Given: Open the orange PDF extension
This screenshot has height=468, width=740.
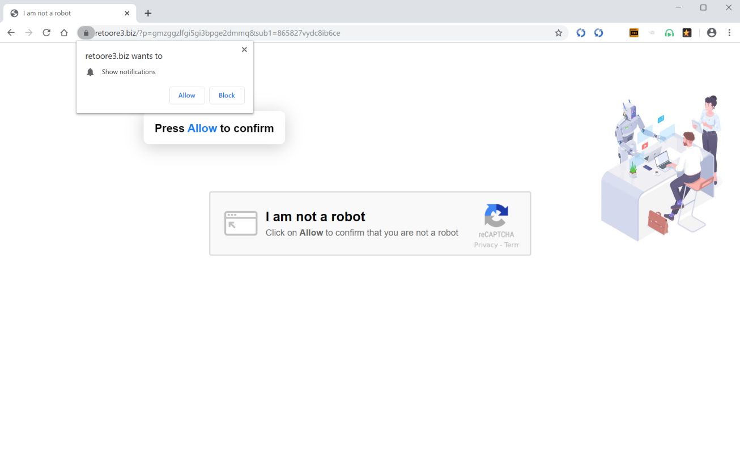Looking at the screenshot, I should pos(634,33).
